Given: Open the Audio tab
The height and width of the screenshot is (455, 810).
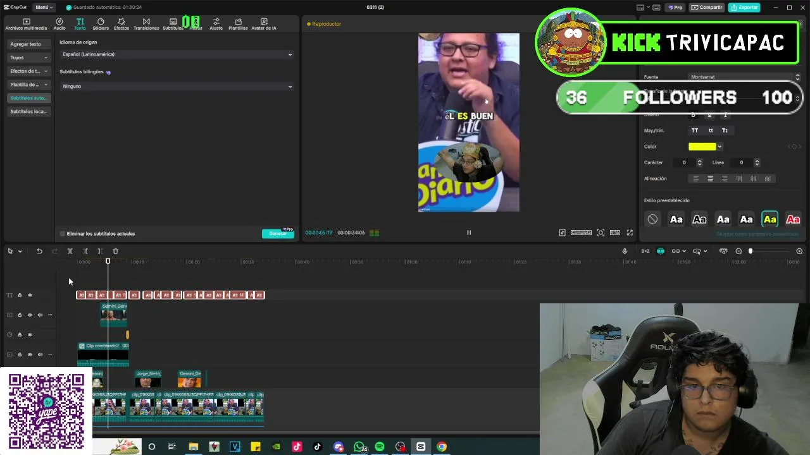Looking at the screenshot, I should pyautogui.click(x=59, y=25).
